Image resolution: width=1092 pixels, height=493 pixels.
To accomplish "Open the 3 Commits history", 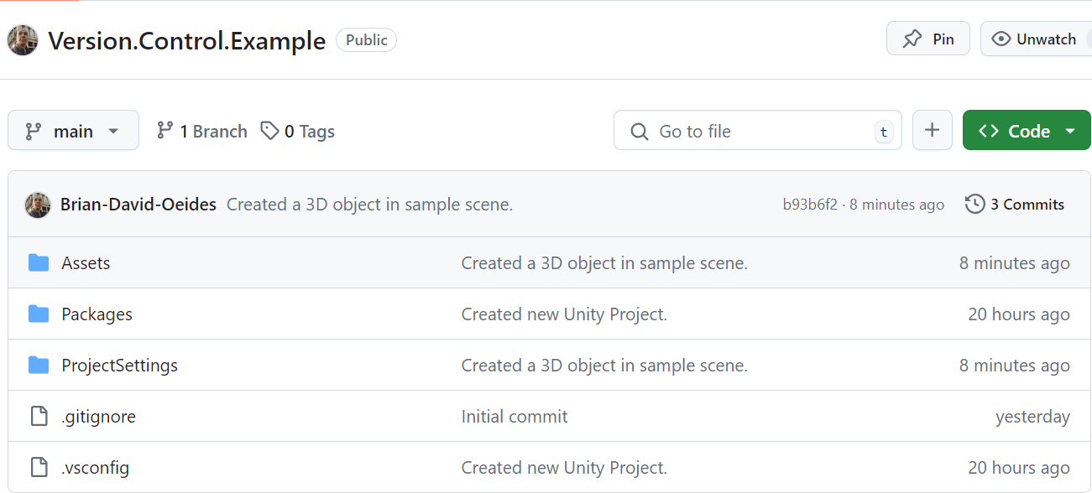I will (x=1015, y=205).
